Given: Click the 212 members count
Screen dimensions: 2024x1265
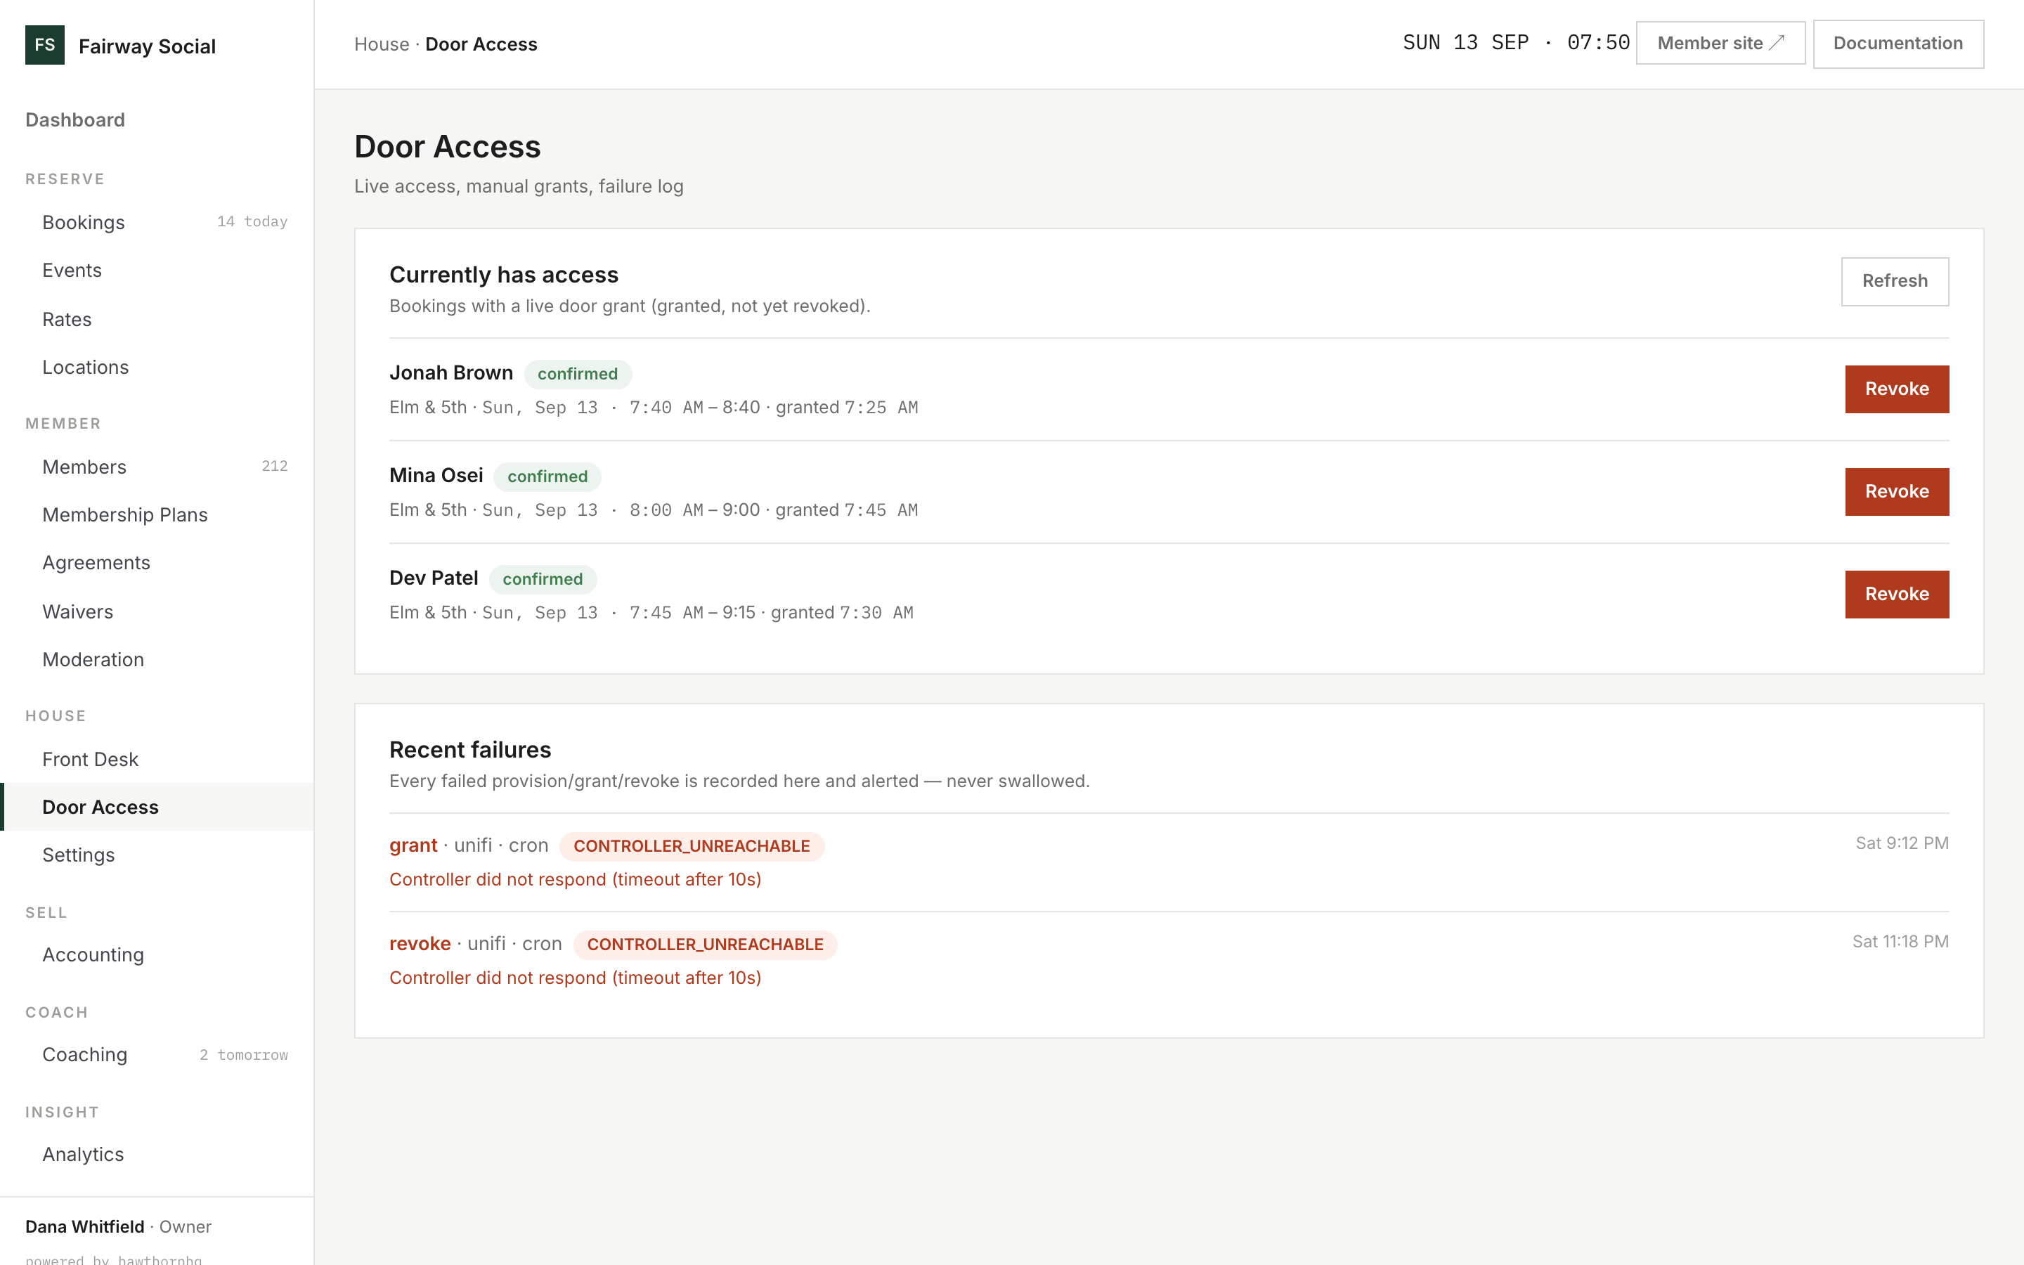Looking at the screenshot, I should (274, 466).
